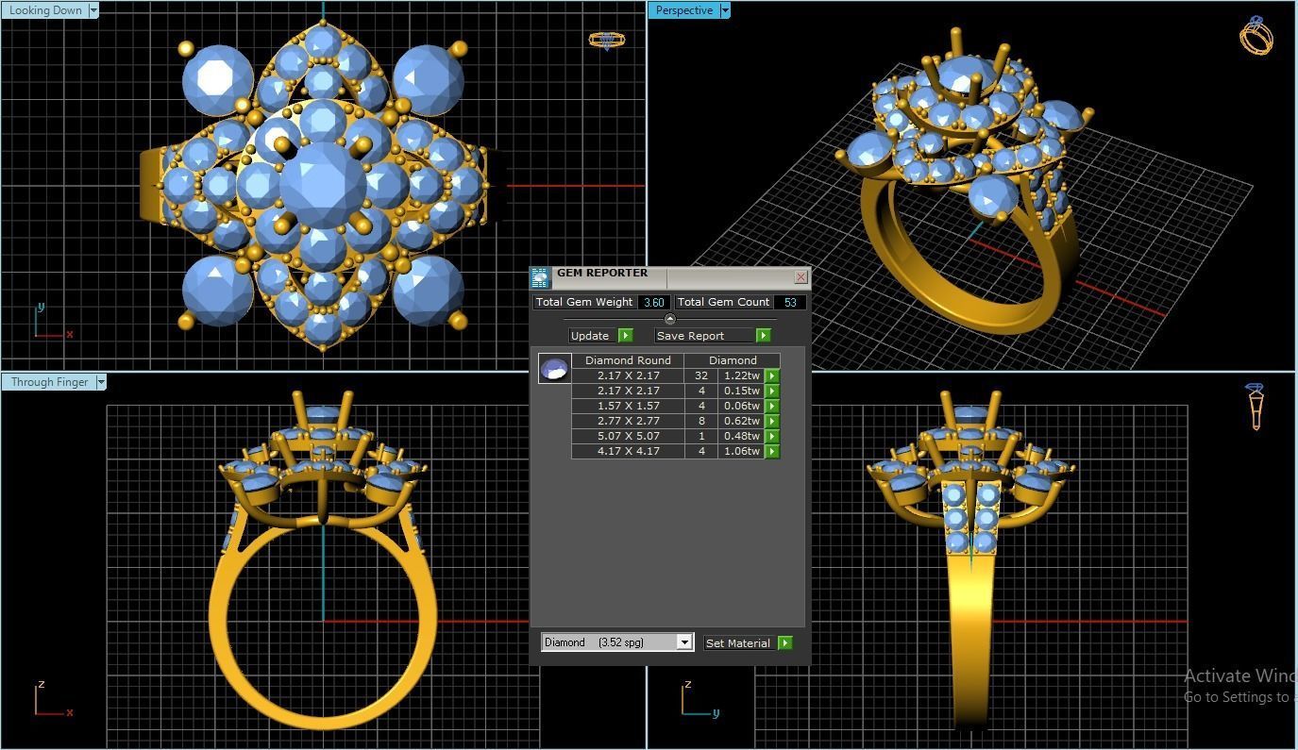Click the green arrow beside Set Material
Screen dimensions: 1298x750
[x=784, y=642]
